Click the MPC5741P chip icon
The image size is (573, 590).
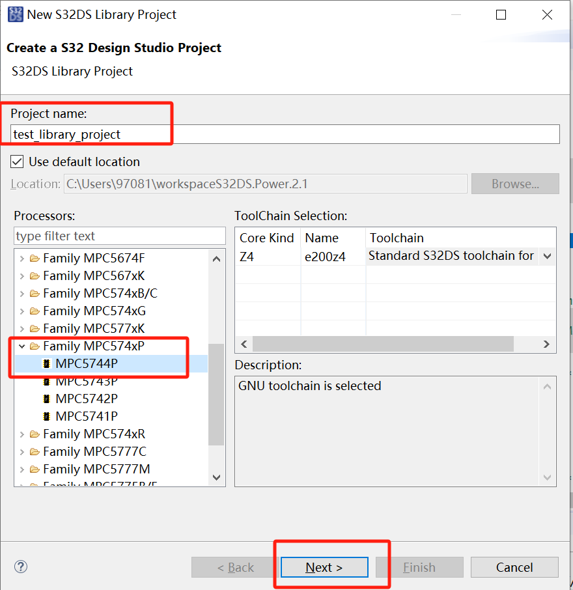[x=47, y=416]
